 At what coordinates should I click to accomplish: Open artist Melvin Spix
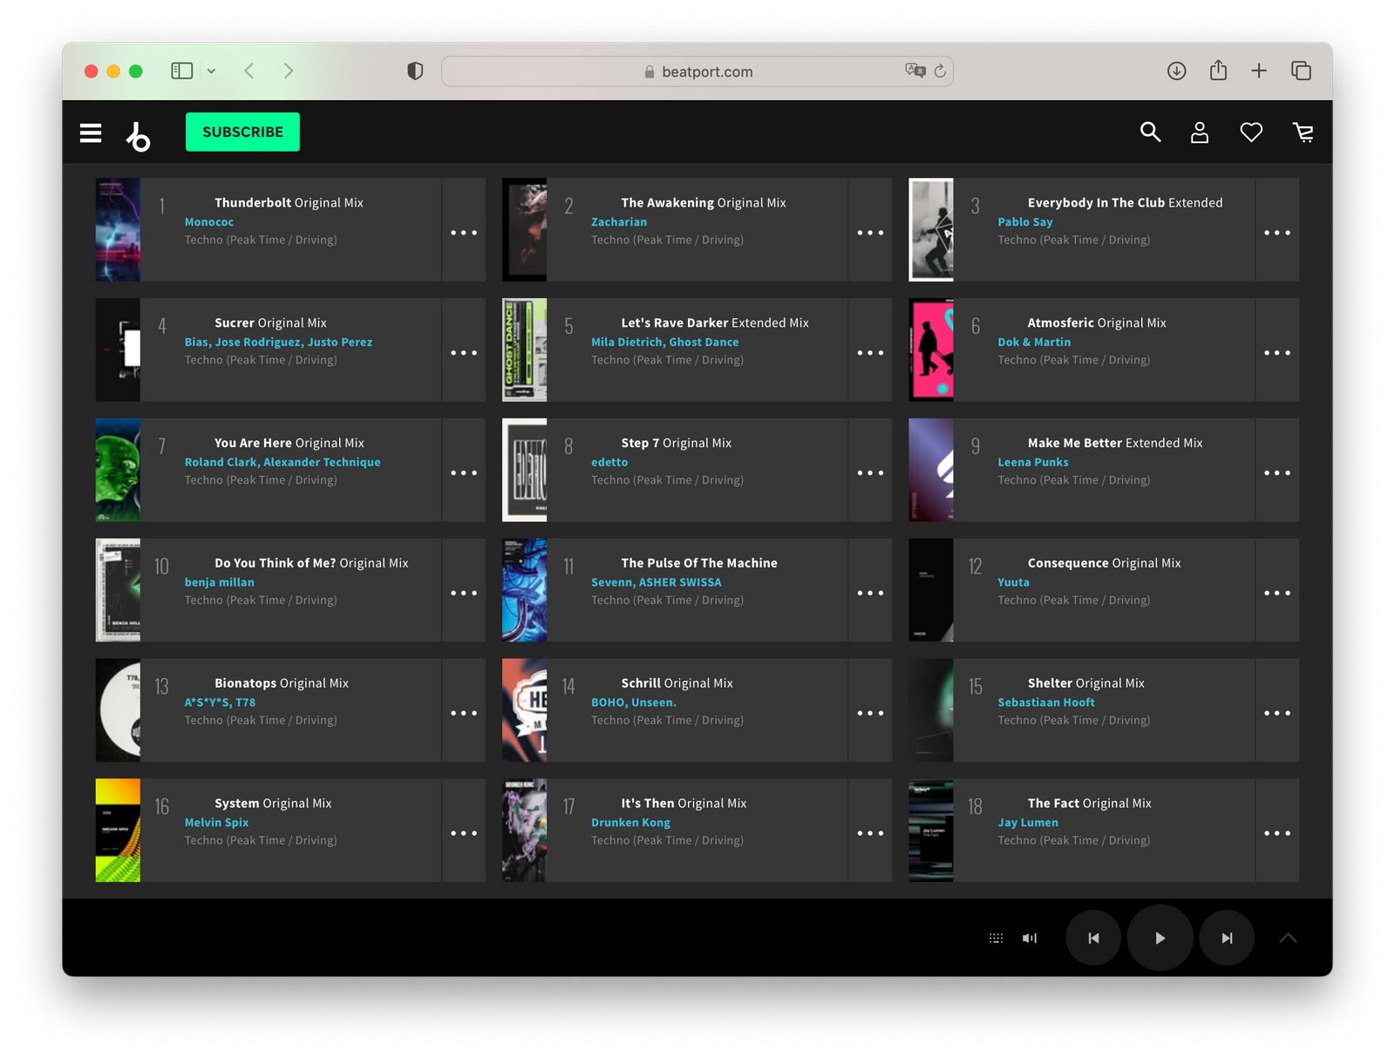(x=216, y=823)
